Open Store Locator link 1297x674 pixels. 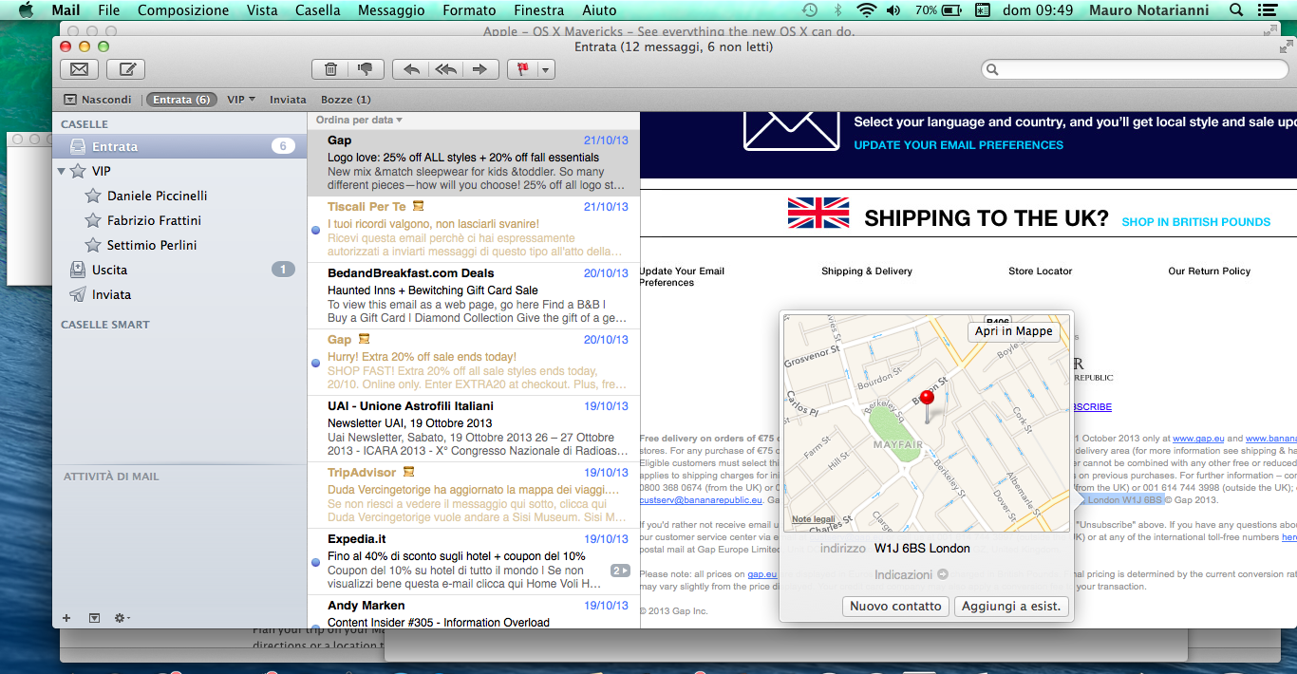click(1040, 271)
